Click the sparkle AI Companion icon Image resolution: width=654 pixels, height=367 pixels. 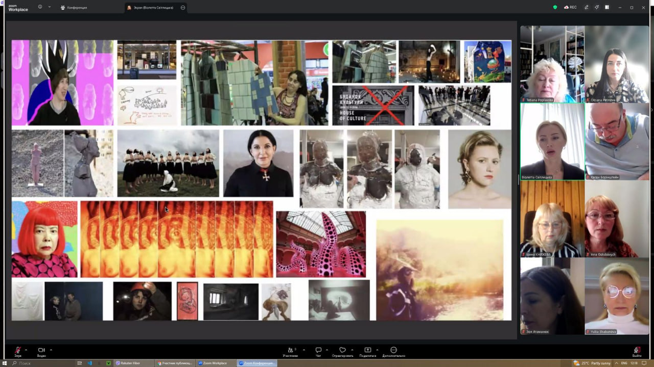(x=597, y=8)
